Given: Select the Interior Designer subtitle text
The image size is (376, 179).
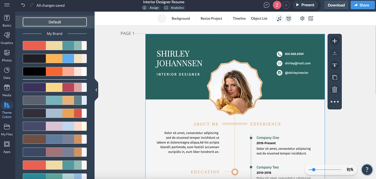Looking at the screenshot, I should 178,74.
